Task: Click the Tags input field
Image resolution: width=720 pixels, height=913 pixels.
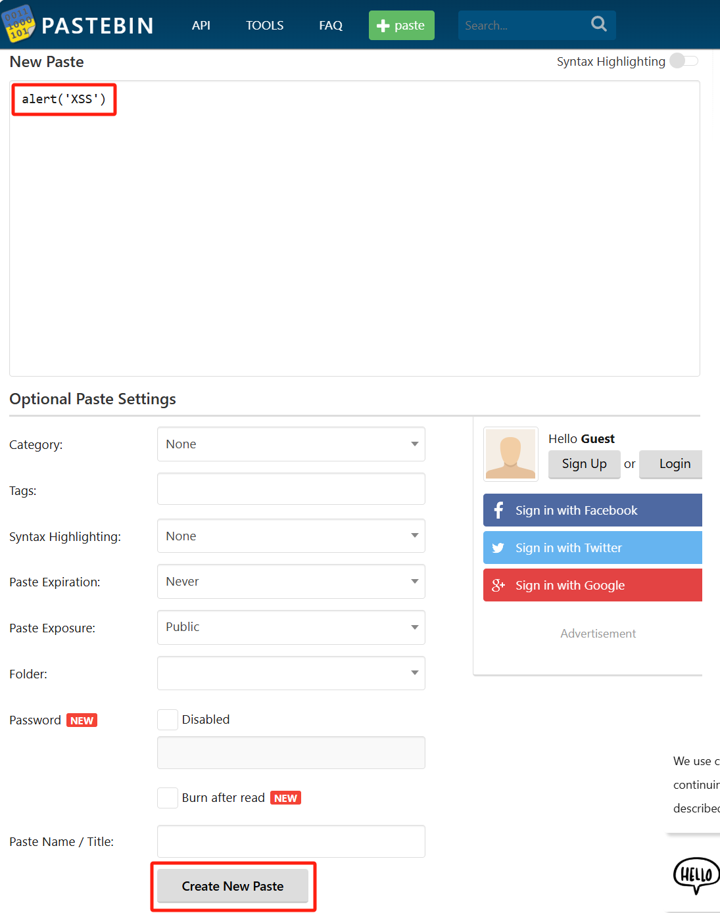Action: (x=291, y=489)
